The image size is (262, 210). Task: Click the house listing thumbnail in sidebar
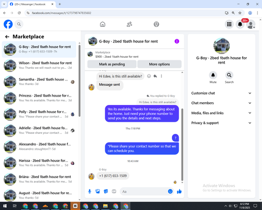point(222,46)
